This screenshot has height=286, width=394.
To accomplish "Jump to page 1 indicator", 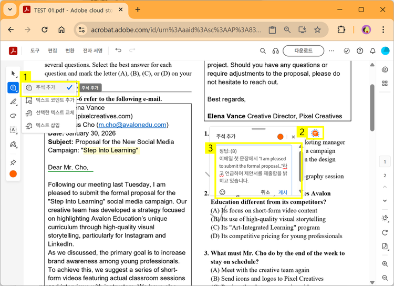I will (385, 162).
